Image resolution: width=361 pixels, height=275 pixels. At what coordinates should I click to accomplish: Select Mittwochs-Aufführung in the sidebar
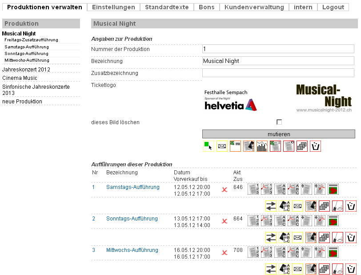pyautogui.click(x=27, y=60)
